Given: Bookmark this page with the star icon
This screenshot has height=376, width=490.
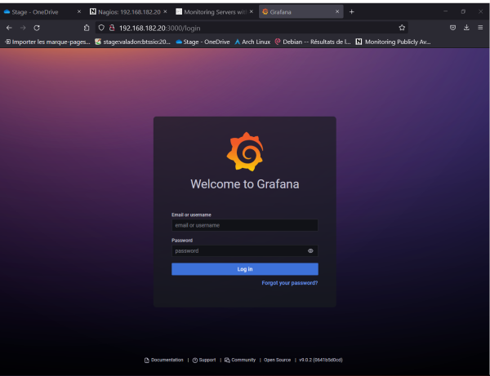Looking at the screenshot, I should click(402, 28).
